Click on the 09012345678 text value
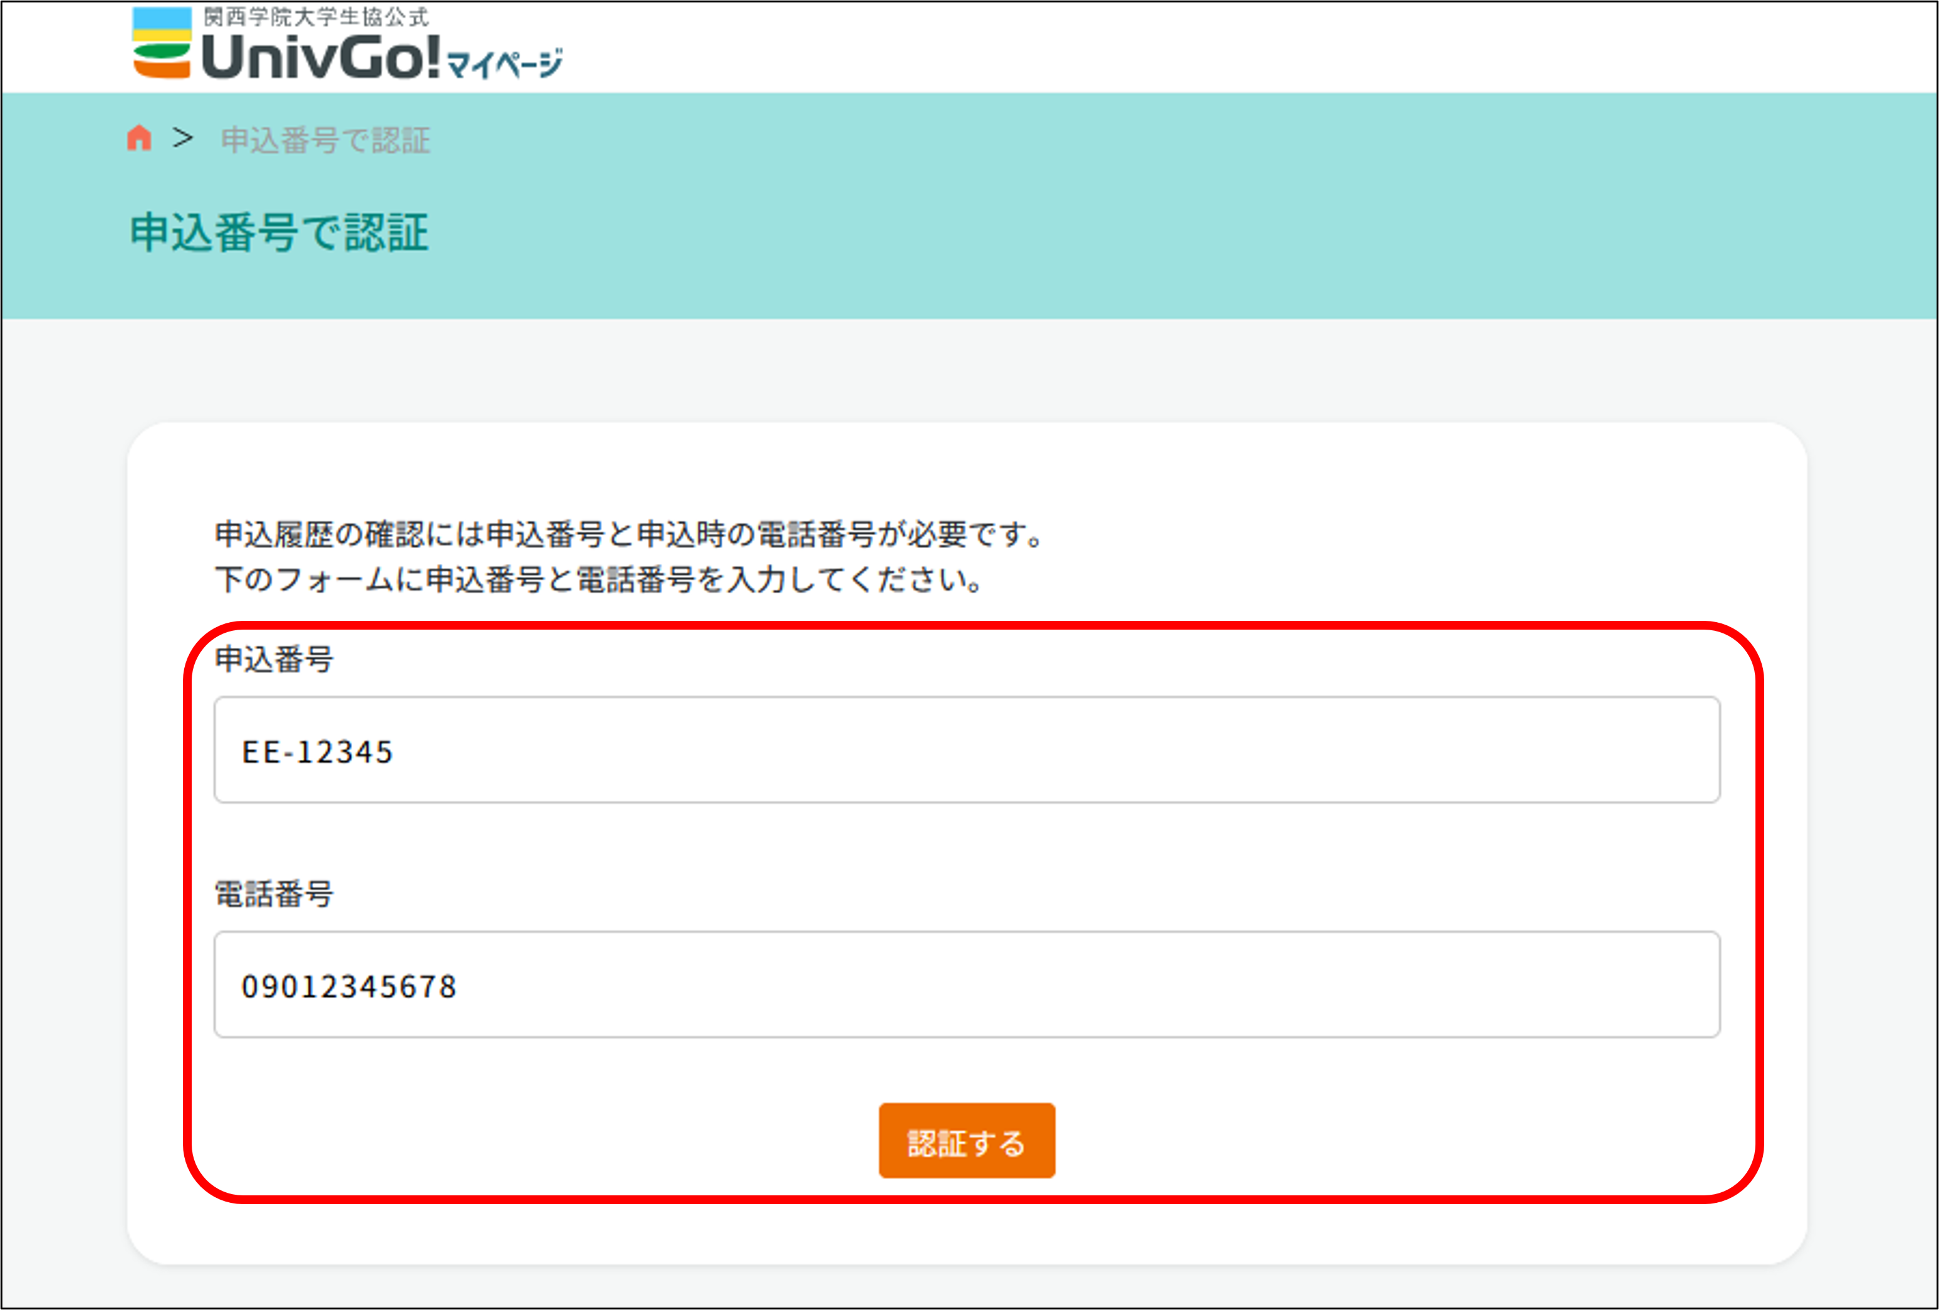Screen dimensions: 1939x1310 point(349,987)
